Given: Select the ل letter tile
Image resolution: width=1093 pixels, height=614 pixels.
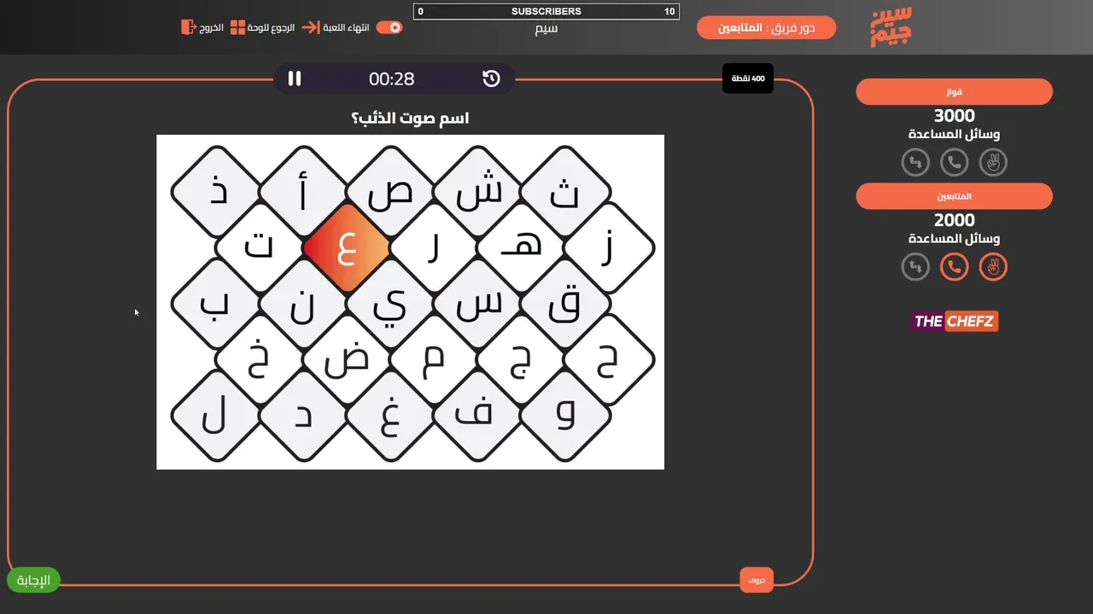Looking at the screenshot, I should coord(217,416).
